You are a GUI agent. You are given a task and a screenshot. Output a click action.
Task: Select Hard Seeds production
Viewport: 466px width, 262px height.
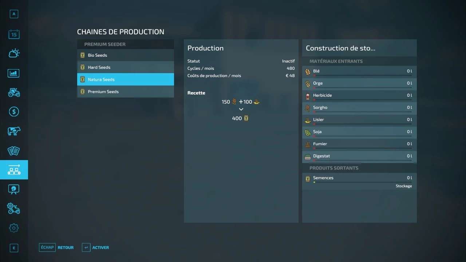[x=125, y=67]
